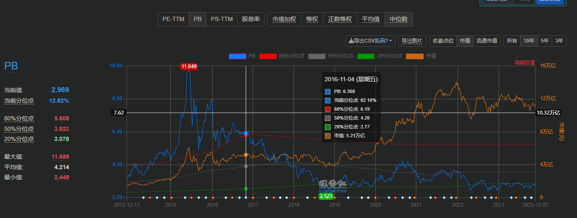Toggle the red 80%分位点 legend swatch

(268, 56)
